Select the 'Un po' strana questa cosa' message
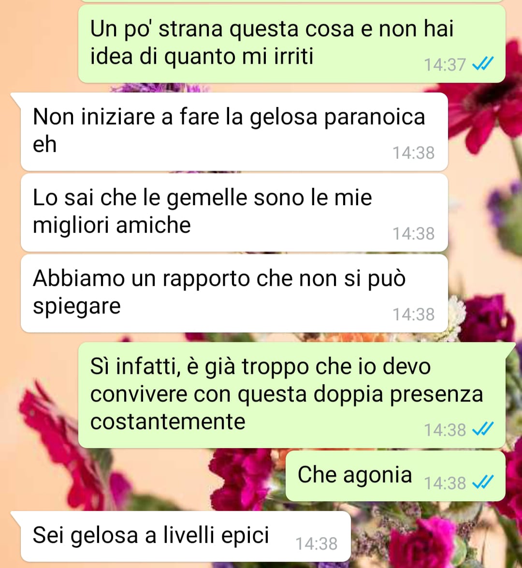The height and width of the screenshot is (568, 522). pos(292,44)
